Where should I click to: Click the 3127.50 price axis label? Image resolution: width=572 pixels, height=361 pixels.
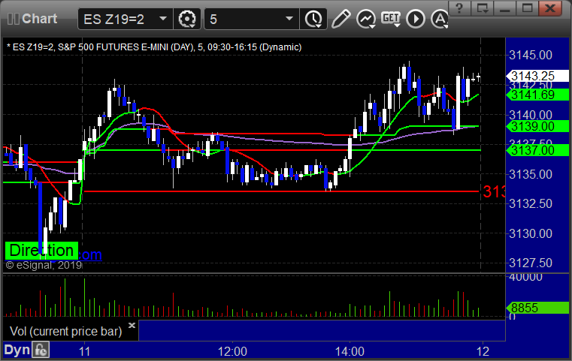click(531, 263)
